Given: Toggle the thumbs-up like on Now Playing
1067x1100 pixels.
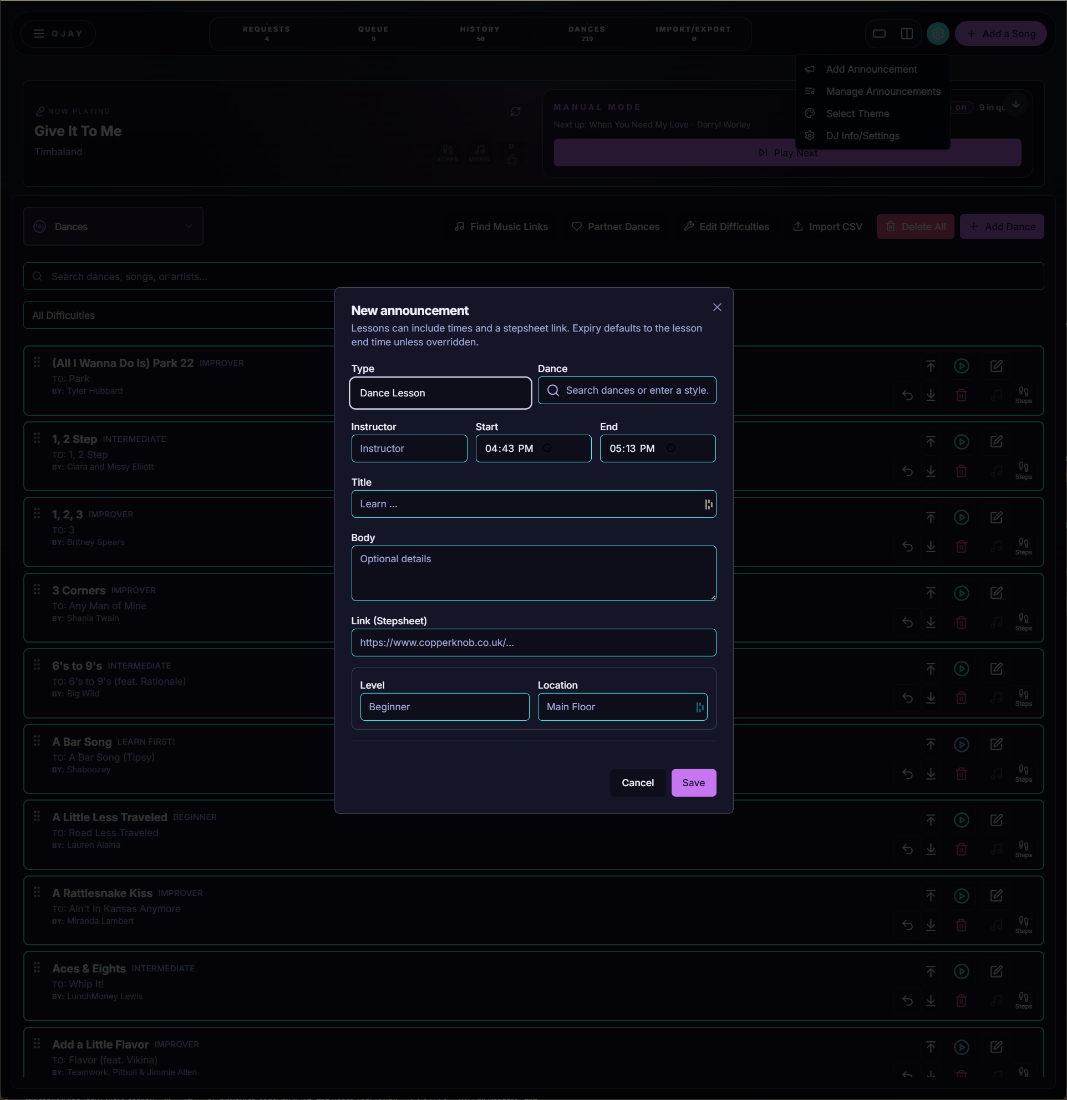Looking at the screenshot, I should (511, 158).
